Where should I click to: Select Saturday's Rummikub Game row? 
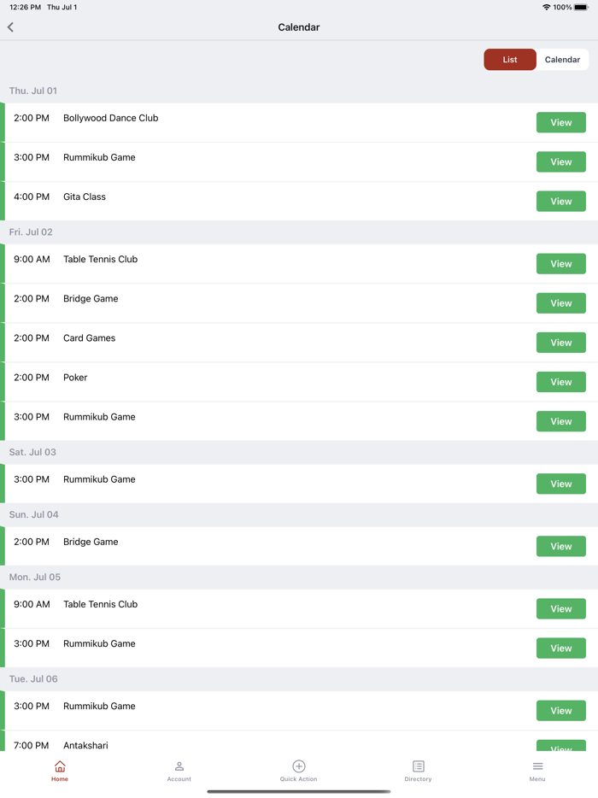256,484
